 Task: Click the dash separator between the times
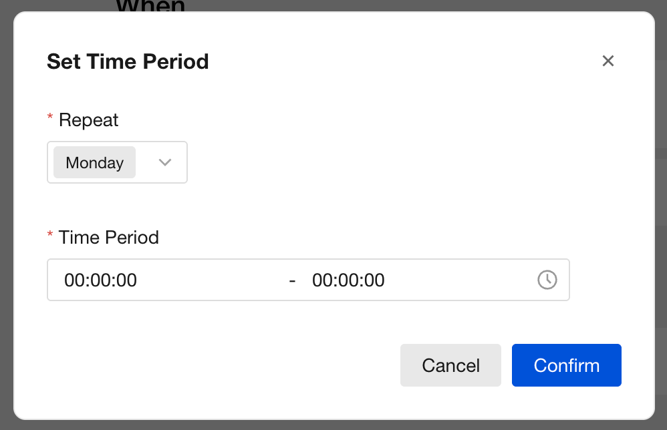coord(292,280)
